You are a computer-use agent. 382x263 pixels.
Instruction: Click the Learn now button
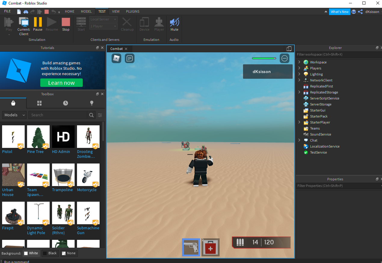point(61,83)
